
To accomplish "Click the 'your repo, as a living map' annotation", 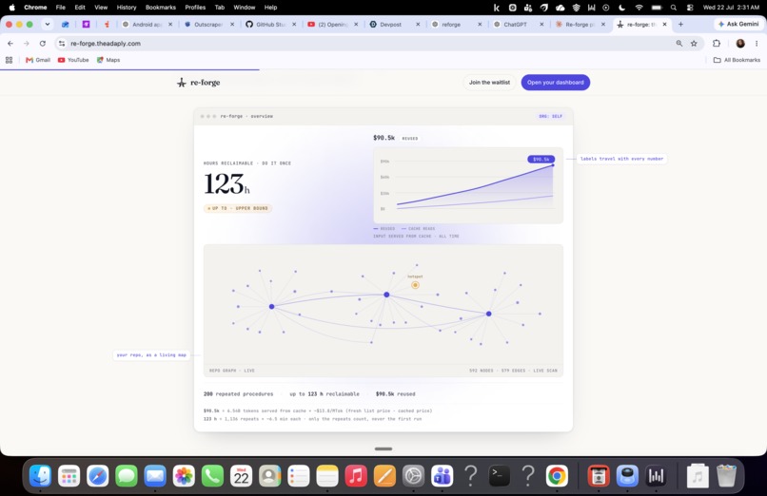I will [x=151, y=355].
